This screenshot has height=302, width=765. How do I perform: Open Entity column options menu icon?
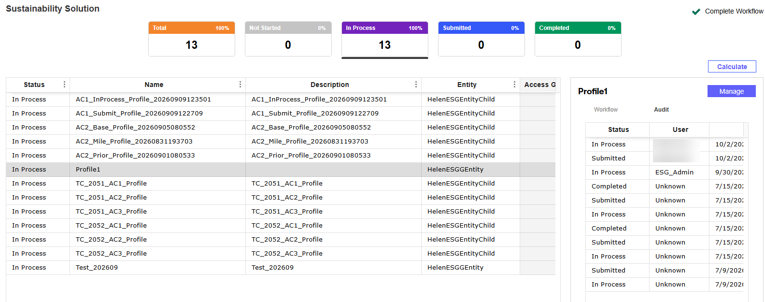pos(514,85)
